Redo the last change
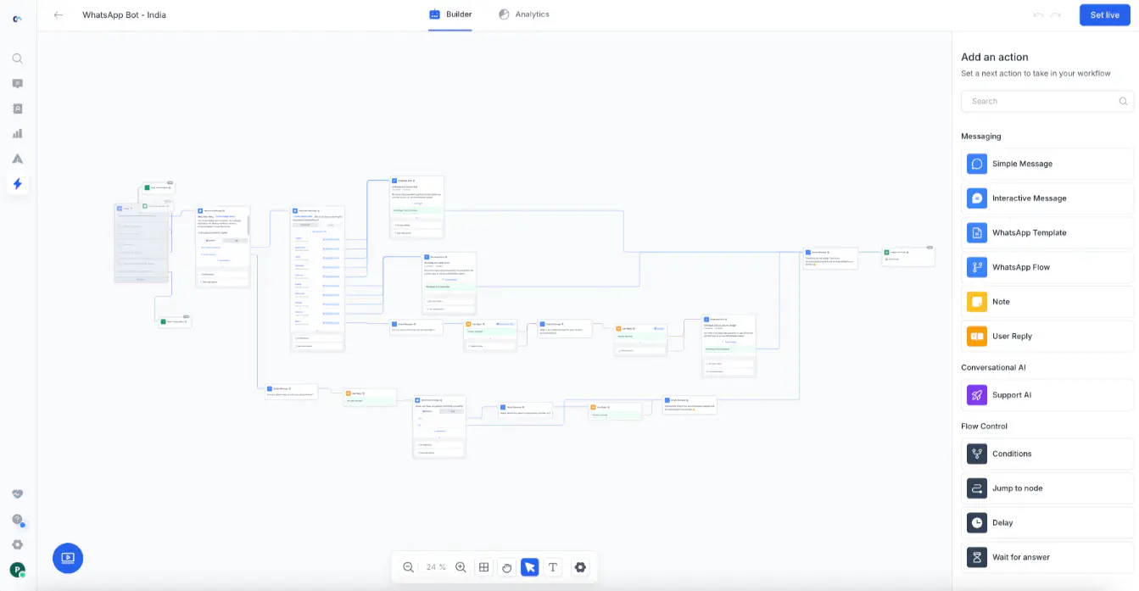Image resolution: width=1139 pixels, height=591 pixels. [x=1056, y=14]
